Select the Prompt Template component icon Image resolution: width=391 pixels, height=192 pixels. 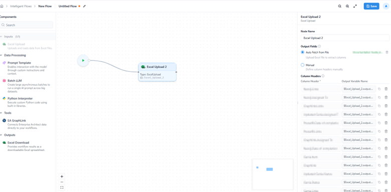(x=4, y=63)
